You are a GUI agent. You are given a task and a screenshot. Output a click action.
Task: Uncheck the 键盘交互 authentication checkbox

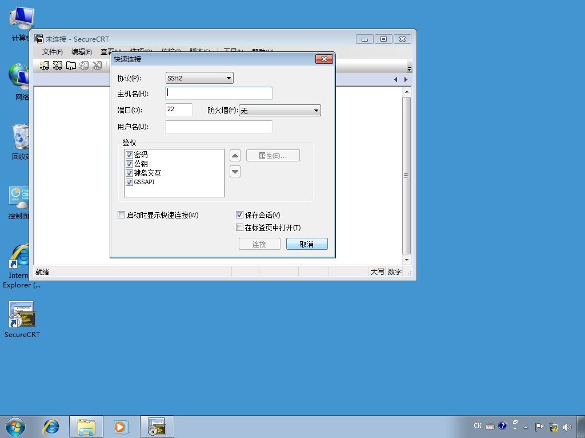tap(130, 173)
